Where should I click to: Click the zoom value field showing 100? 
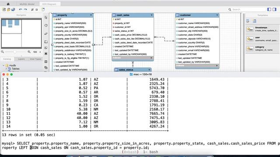click(35, 52)
